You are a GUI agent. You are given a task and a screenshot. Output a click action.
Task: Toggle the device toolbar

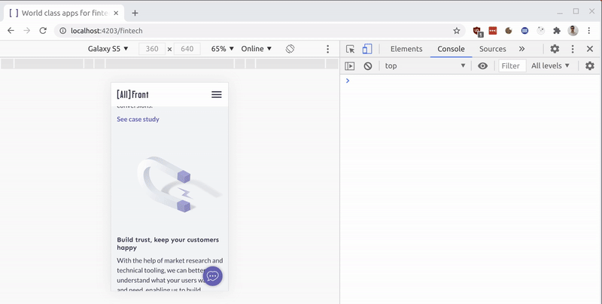pyautogui.click(x=367, y=49)
